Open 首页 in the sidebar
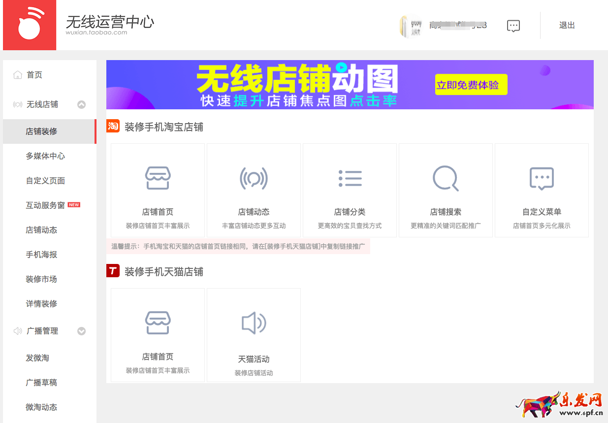Image resolution: width=608 pixels, height=423 pixels. [x=34, y=75]
